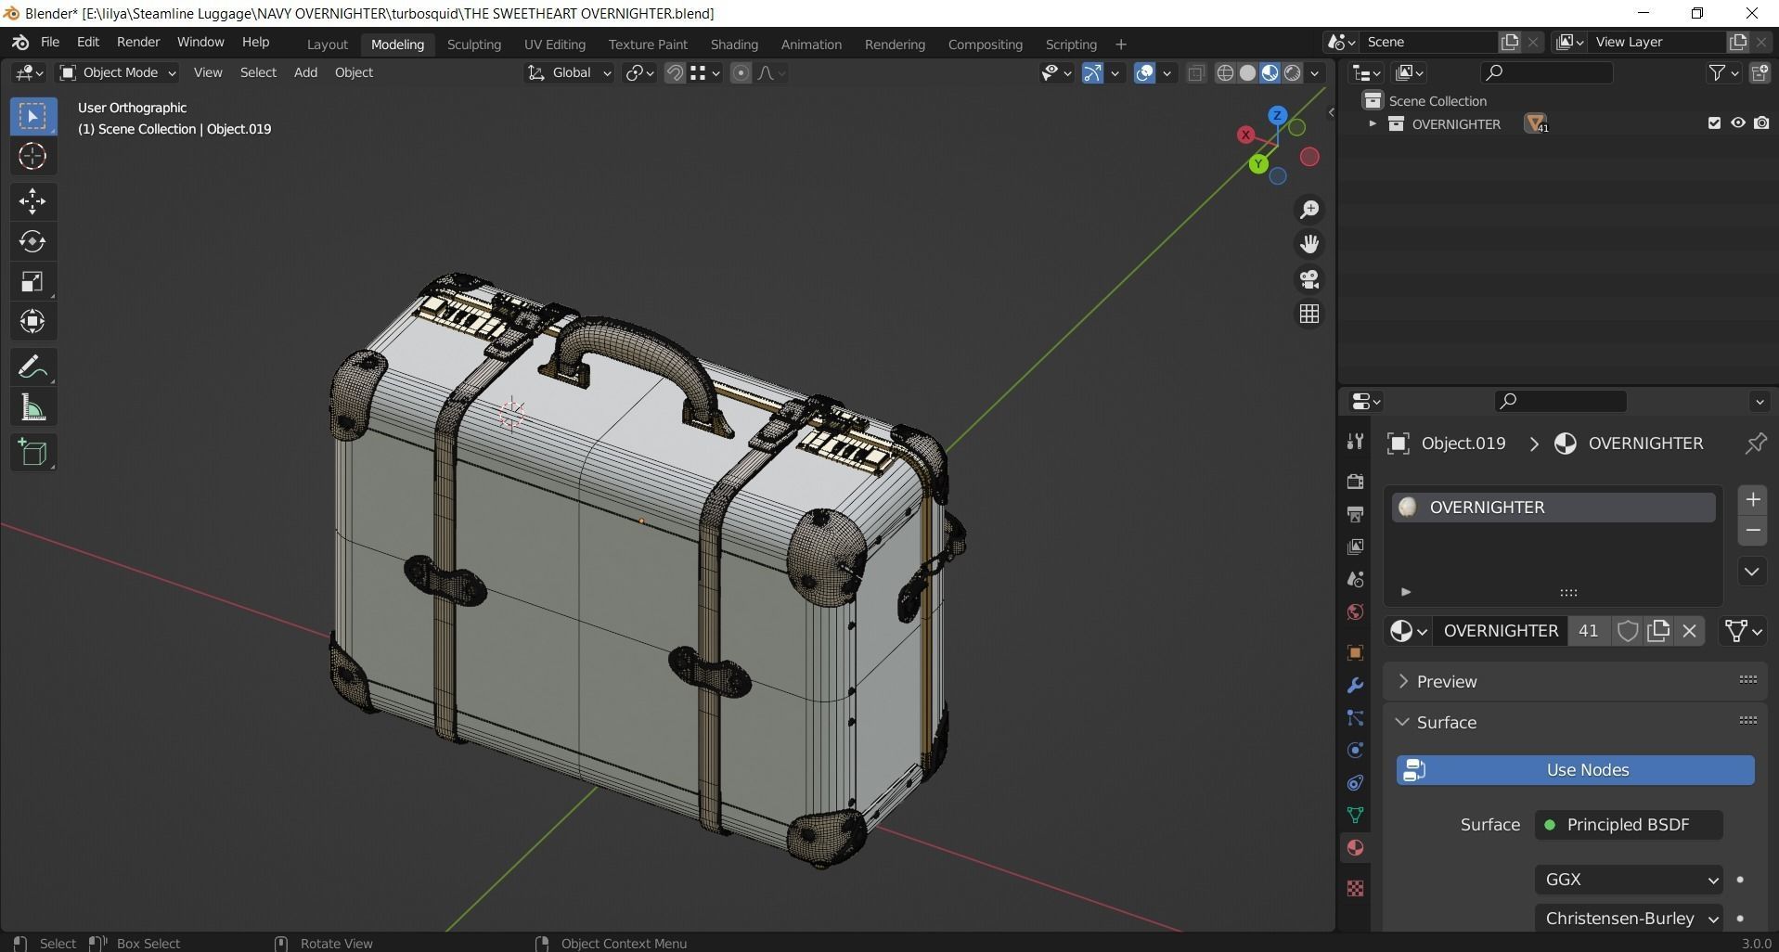The height and width of the screenshot is (952, 1779).
Task: Toggle pin on properties editor
Action: pos(1755,444)
